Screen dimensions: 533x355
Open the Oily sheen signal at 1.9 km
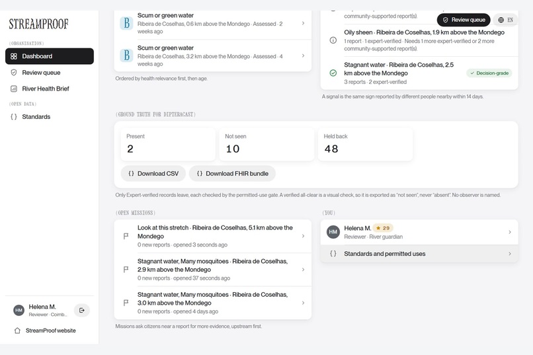(x=419, y=40)
